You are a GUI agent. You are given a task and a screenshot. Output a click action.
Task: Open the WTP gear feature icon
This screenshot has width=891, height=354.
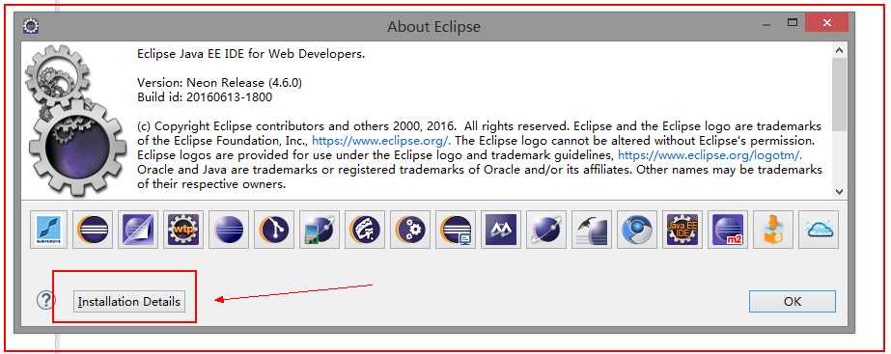(183, 230)
